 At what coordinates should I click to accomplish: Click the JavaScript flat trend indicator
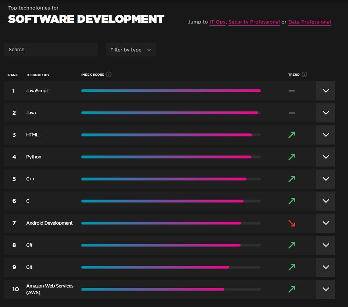pyautogui.click(x=292, y=91)
